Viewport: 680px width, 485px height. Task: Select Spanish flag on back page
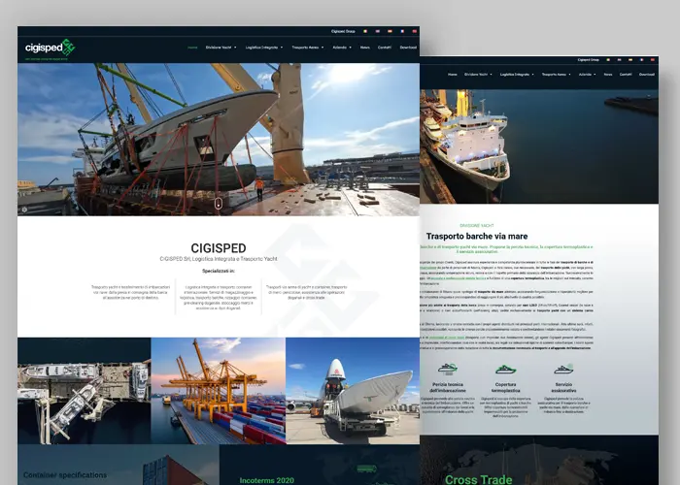(630, 60)
